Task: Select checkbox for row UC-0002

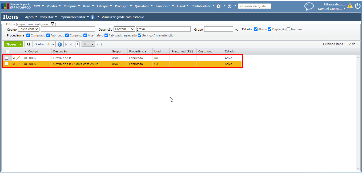Action: 7,58
